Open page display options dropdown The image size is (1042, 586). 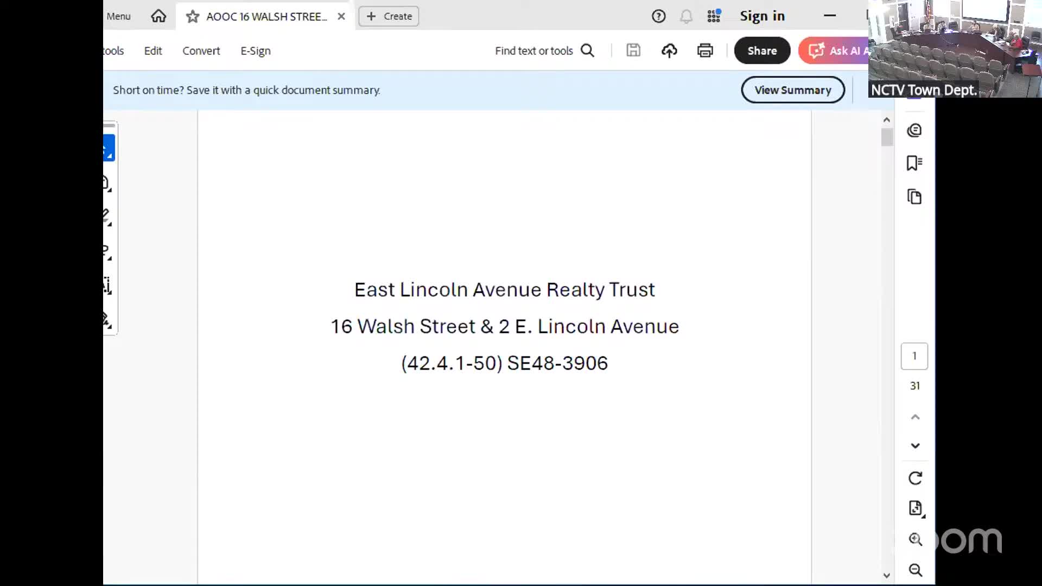(x=916, y=508)
